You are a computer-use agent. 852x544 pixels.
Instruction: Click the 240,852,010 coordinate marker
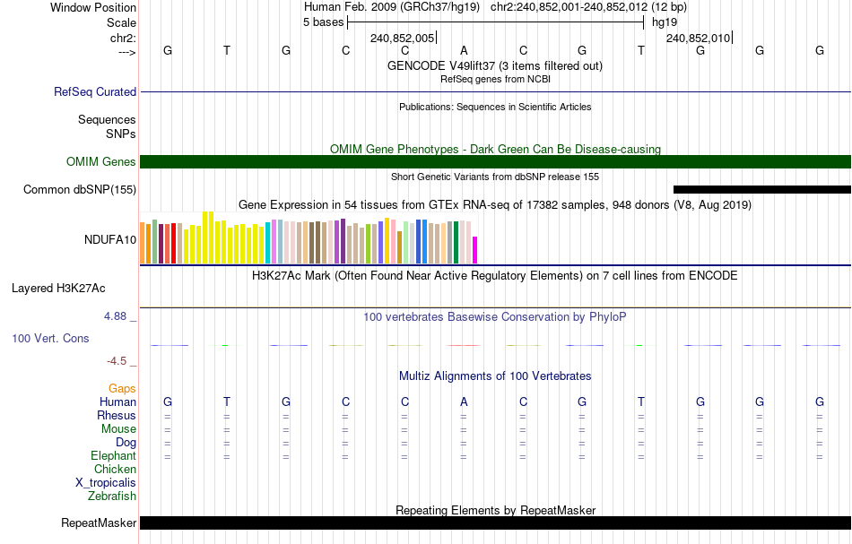pyautogui.click(x=699, y=38)
